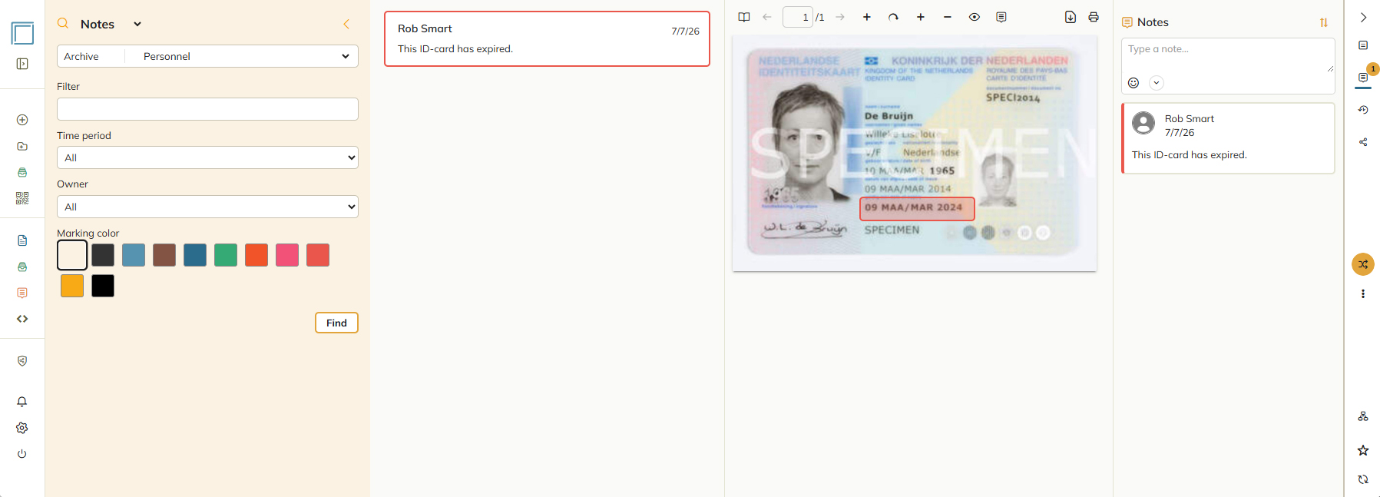Collapse the right panel with top chevron

(1363, 17)
